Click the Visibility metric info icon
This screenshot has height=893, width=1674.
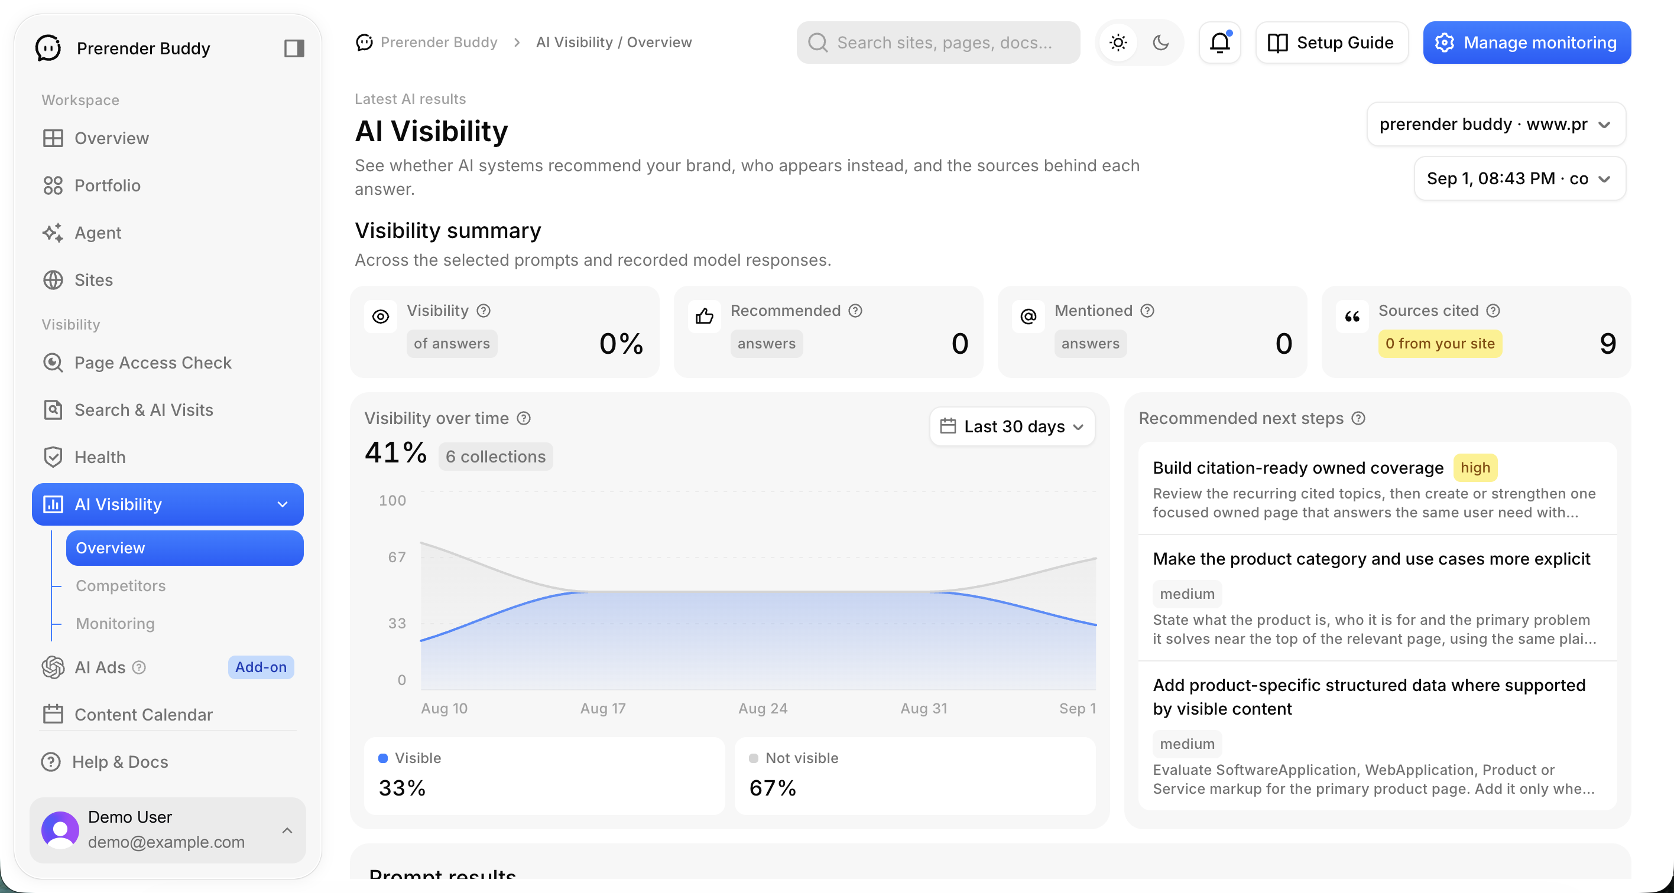tap(484, 311)
